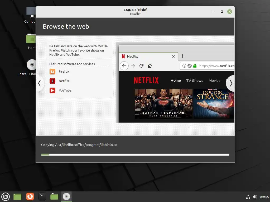This screenshot has height=202, width=270.
Task: Open the network tray icon
Action: (x=248, y=197)
